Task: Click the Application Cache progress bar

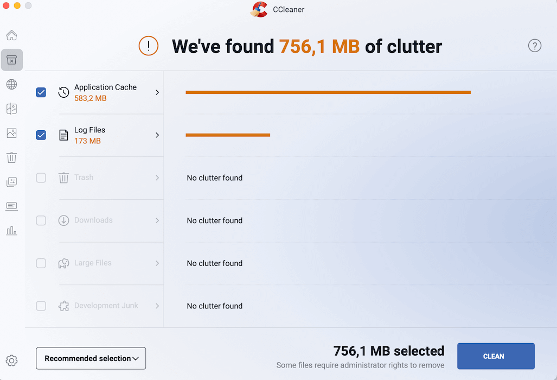Action: [x=328, y=92]
